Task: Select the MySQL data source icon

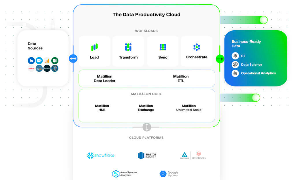Action: [x=39, y=68]
